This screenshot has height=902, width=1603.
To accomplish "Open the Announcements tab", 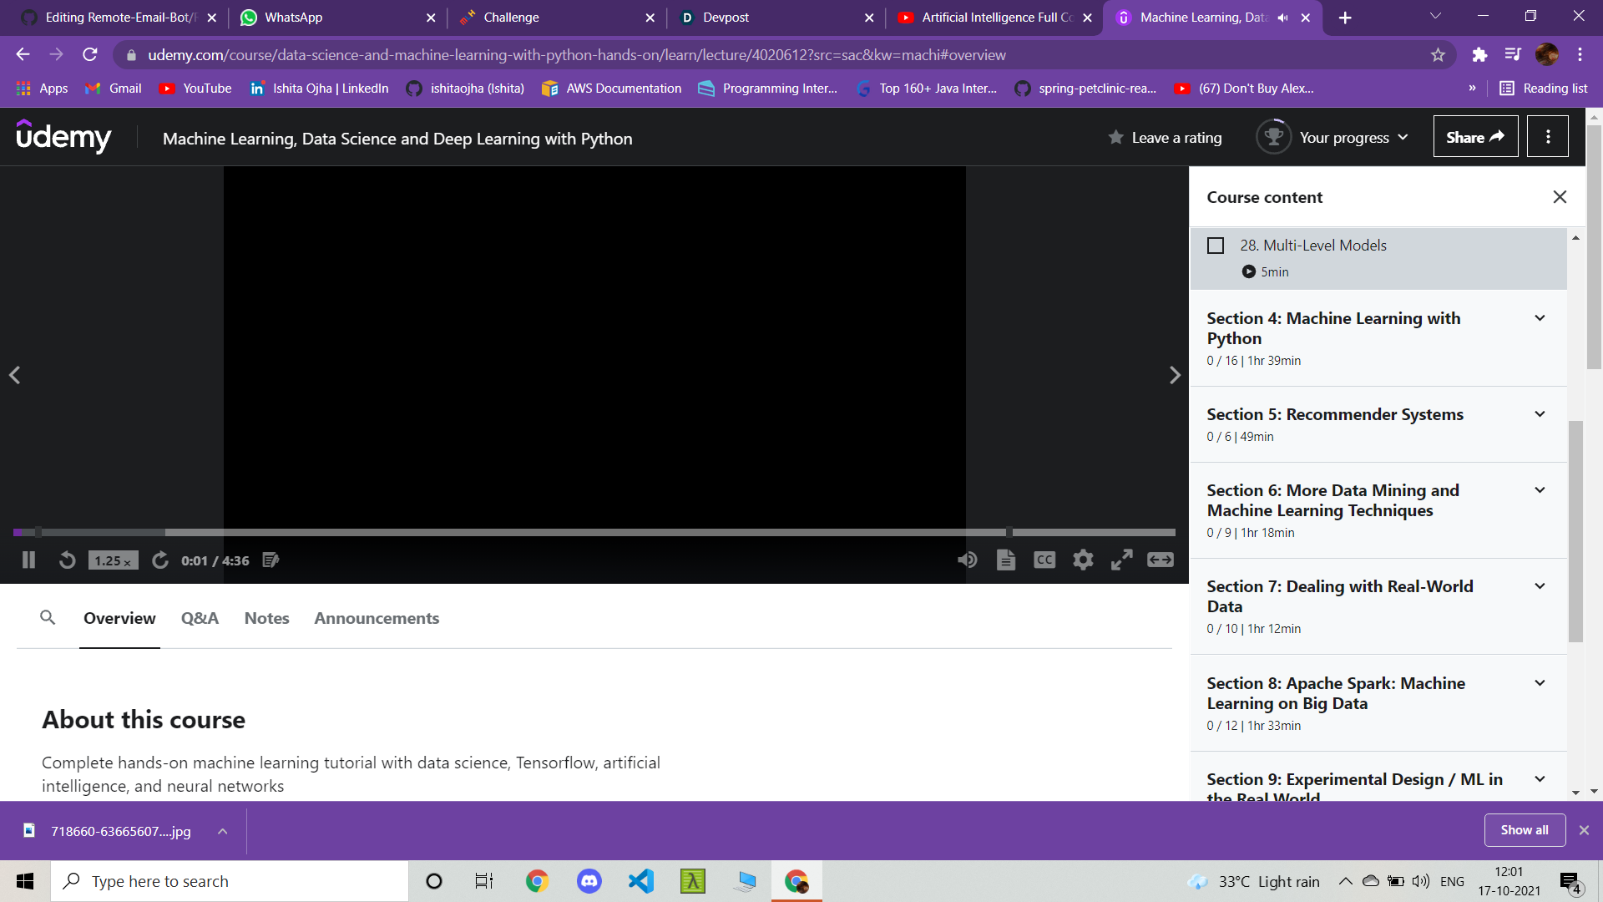I will 377,618.
